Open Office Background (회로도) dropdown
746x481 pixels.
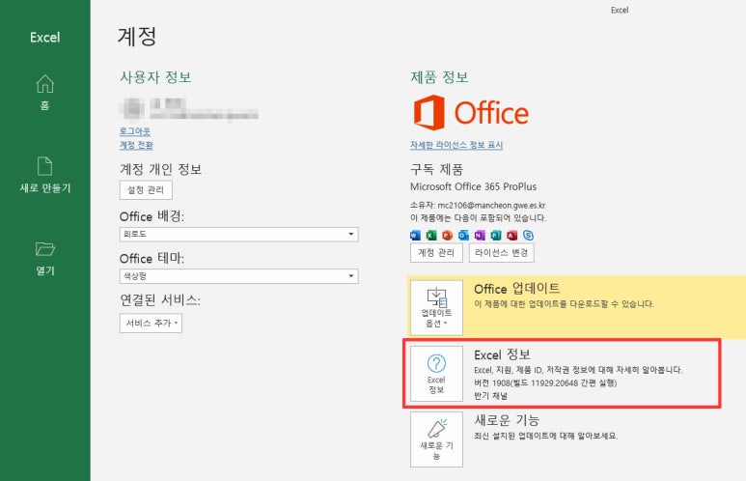(x=238, y=235)
